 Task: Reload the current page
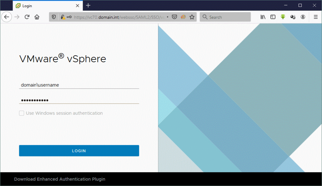(x=27, y=17)
